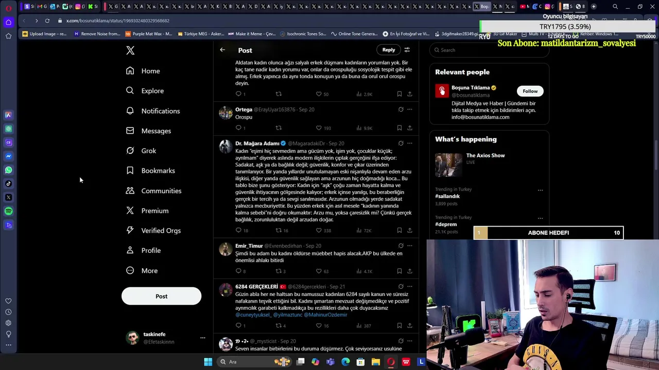Open Spotify in Opera sidebar

(8, 211)
